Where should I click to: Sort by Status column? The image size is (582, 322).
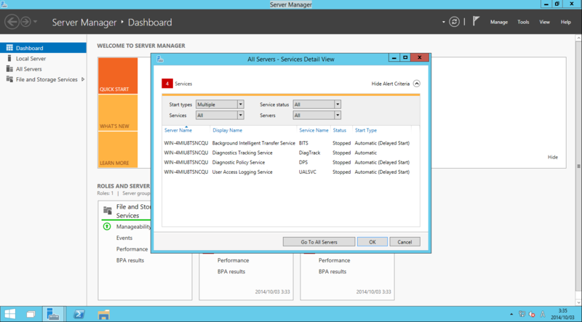click(x=339, y=130)
